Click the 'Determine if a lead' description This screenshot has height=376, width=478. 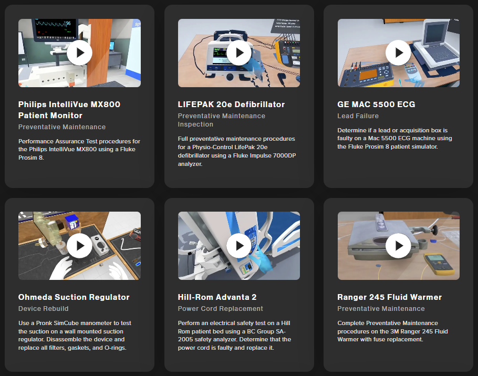pyautogui.click(x=394, y=138)
